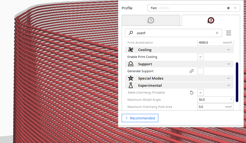Toggle Make Overhang Printable checkbox
Screen dimensions: 246x143
pyautogui.click(x=200, y=92)
